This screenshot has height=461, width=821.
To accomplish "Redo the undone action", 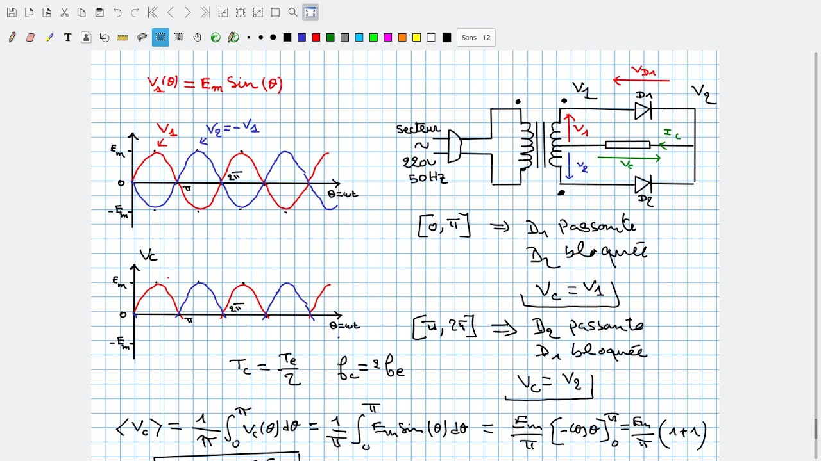I will [x=135, y=12].
